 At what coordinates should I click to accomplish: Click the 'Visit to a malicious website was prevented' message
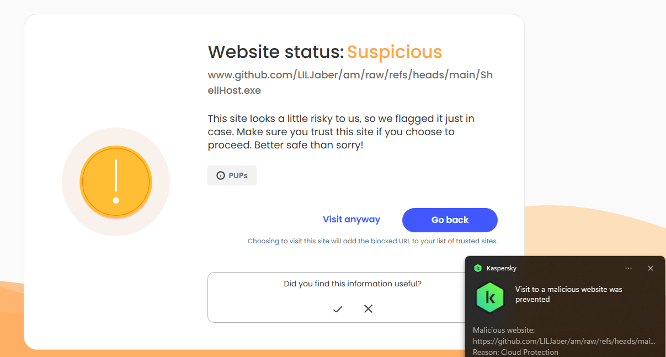(568, 294)
